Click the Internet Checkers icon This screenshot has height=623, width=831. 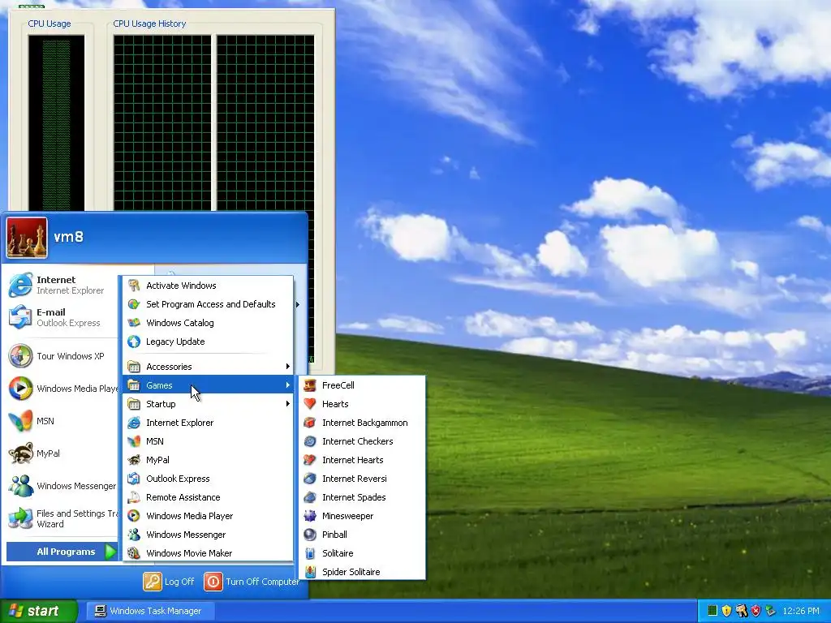pos(310,441)
